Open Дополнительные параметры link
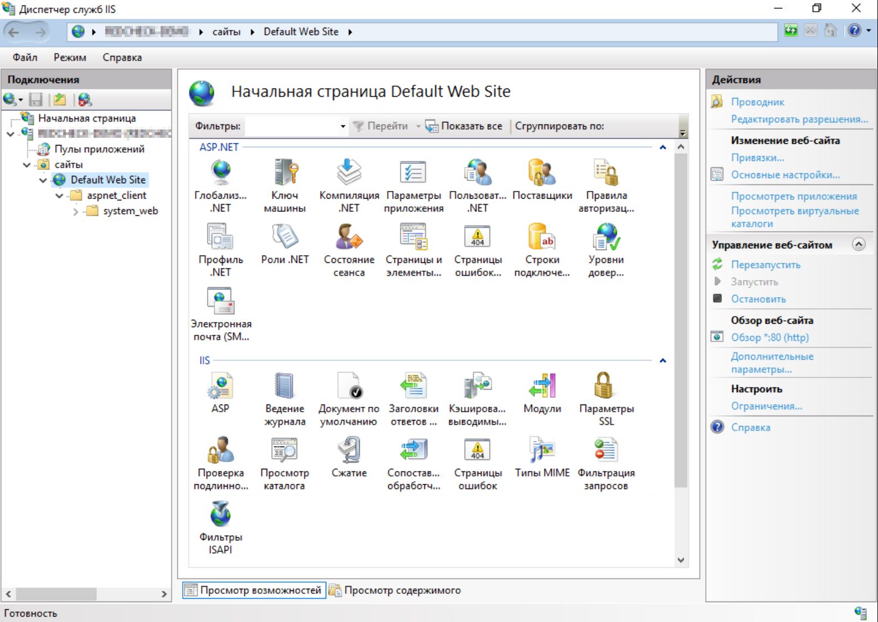This screenshot has width=878, height=622. 772,363
